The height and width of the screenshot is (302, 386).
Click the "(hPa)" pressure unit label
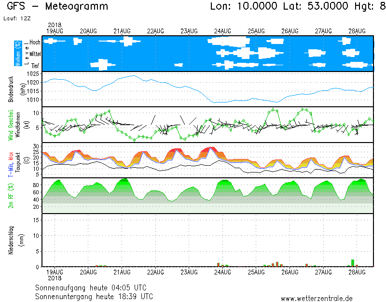click(23, 89)
